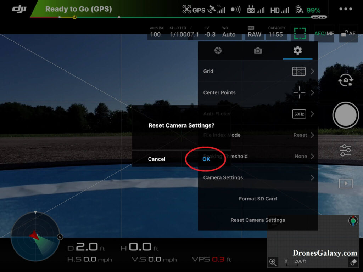Tap the ISO 100 value
The image size is (363, 272).
click(x=155, y=34)
